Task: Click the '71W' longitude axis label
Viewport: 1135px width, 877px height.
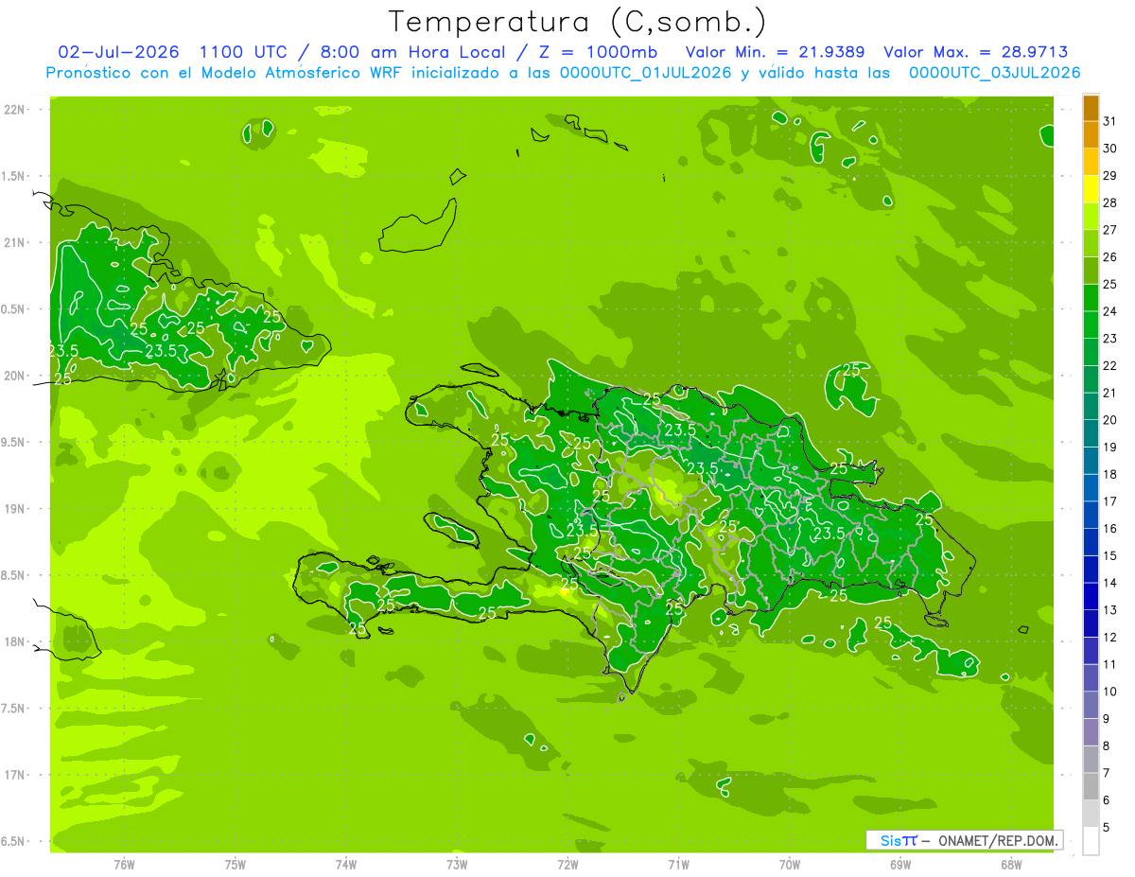Action: (678, 864)
